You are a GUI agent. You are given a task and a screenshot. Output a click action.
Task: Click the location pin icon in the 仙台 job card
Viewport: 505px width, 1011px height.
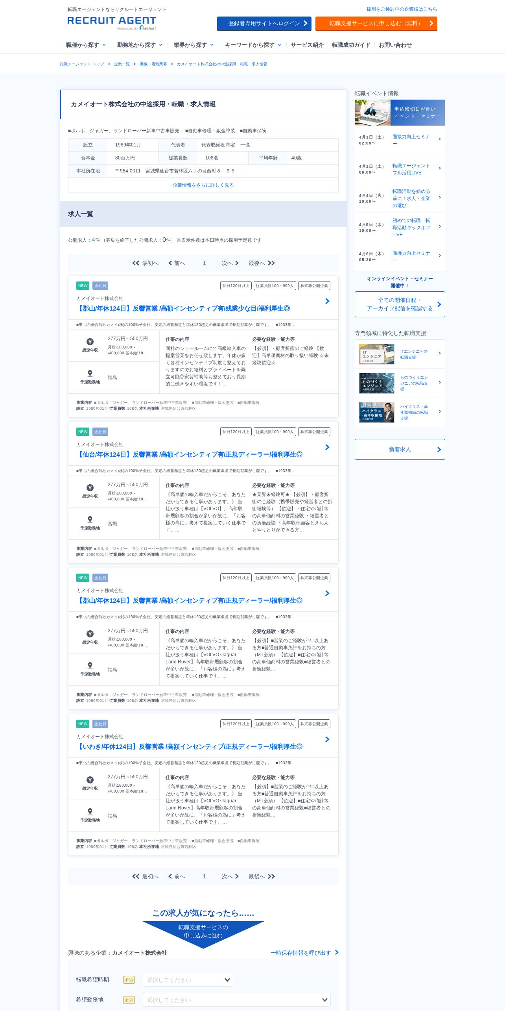coord(90,520)
